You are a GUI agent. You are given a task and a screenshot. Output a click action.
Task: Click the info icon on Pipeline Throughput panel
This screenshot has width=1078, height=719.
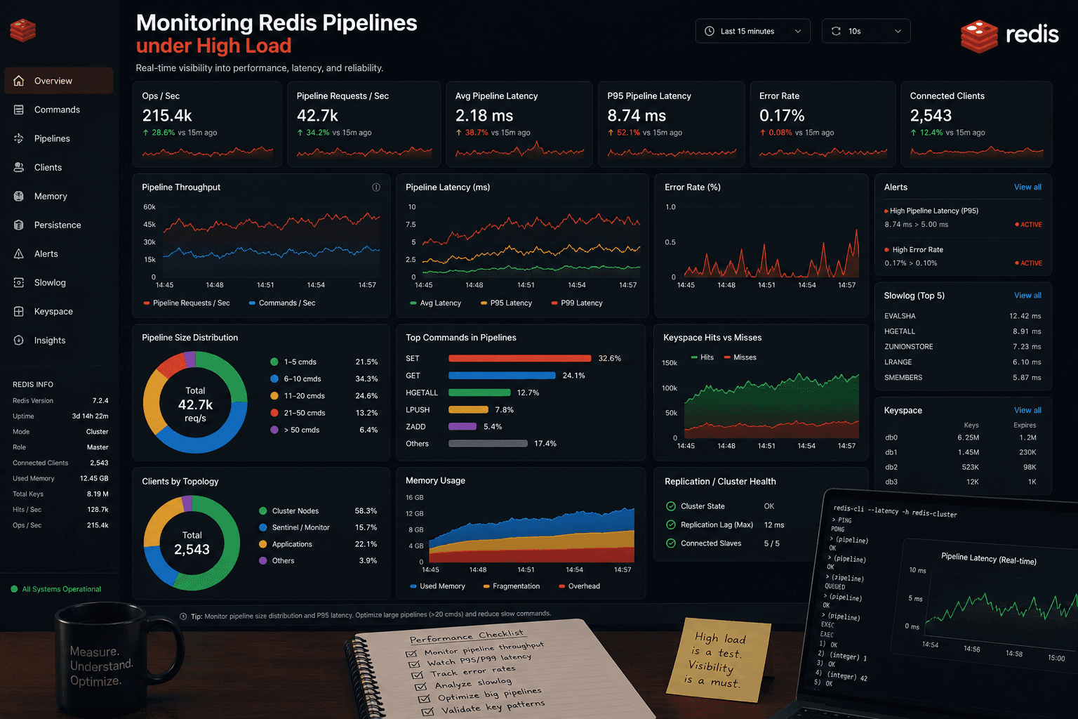coord(376,187)
